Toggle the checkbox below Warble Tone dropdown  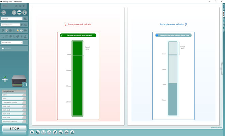[x=3, y=49]
